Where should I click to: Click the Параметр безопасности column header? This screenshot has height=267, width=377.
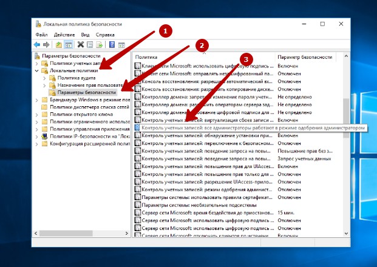coord(304,56)
